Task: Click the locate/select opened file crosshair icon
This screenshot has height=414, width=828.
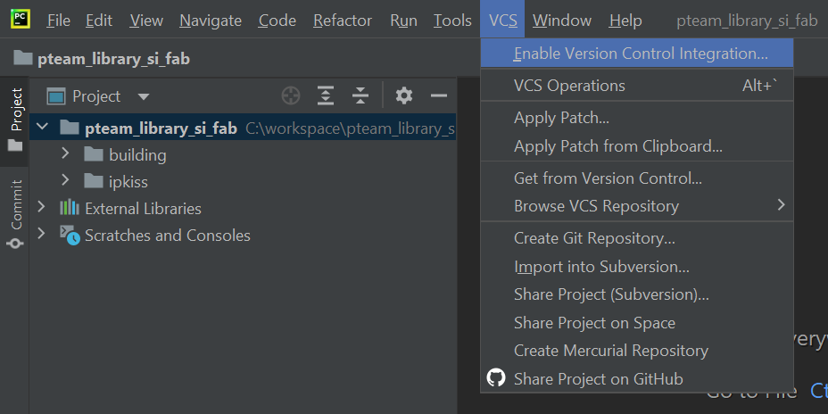Action: click(x=291, y=95)
